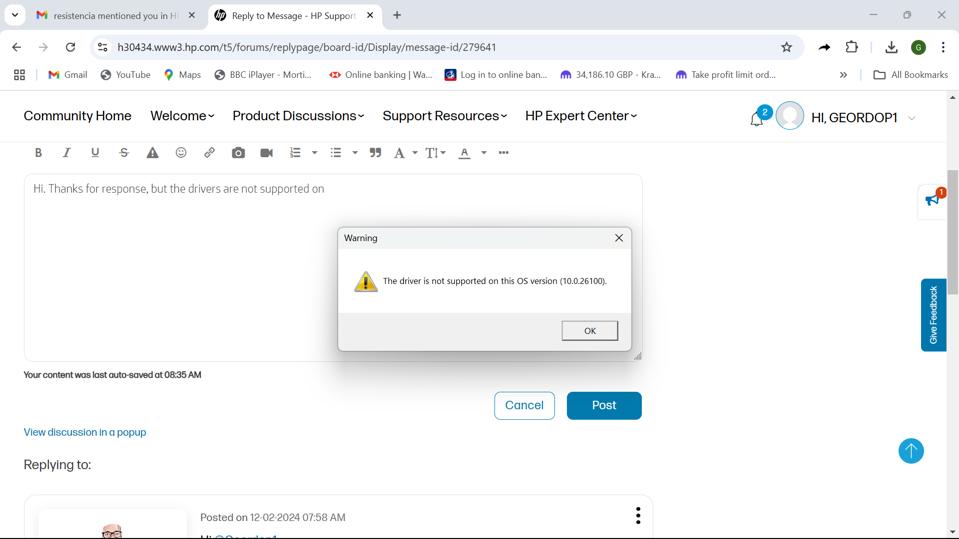
Task: Open Support Resources menu
Action: (445, 116)
